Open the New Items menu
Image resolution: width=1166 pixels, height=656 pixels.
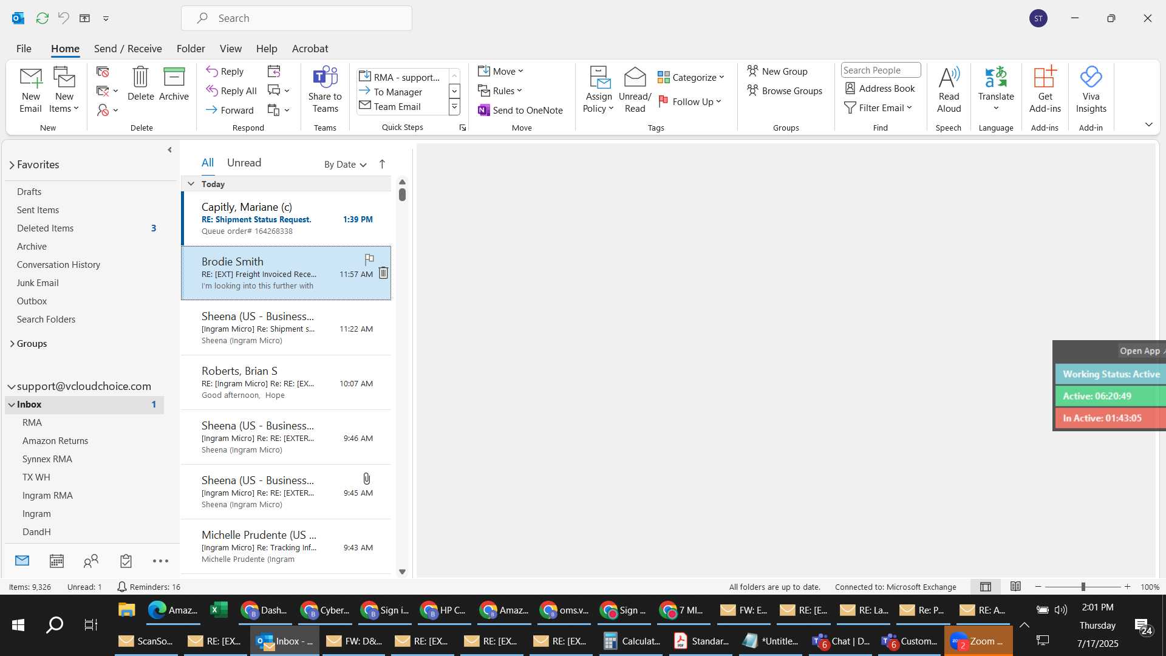coord(64,90)
